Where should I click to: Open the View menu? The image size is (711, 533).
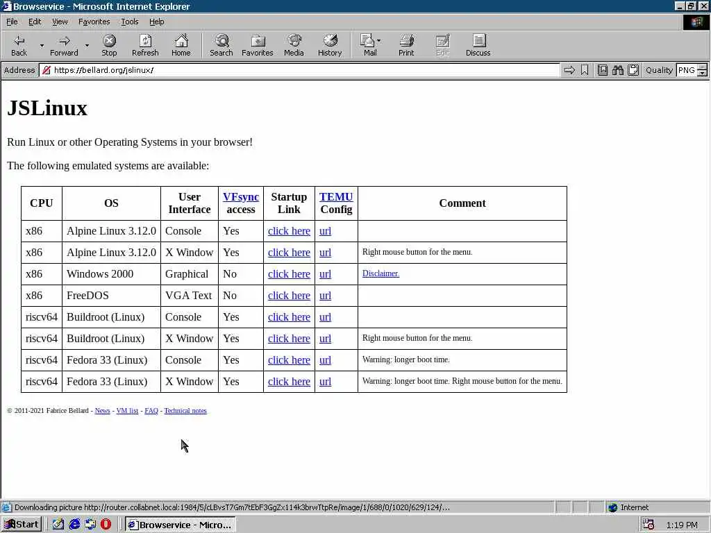click(60, 22)
